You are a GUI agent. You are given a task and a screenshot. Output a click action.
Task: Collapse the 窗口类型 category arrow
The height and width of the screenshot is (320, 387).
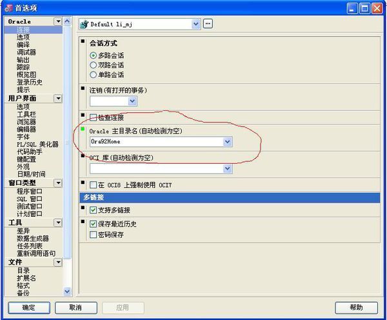(x=58, y=183)
